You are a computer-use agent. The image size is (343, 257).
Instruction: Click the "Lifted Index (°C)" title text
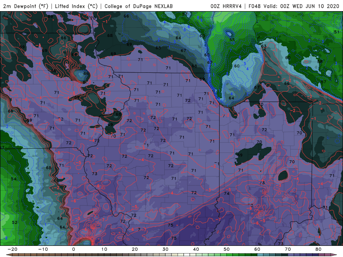(x=76, y=6)
